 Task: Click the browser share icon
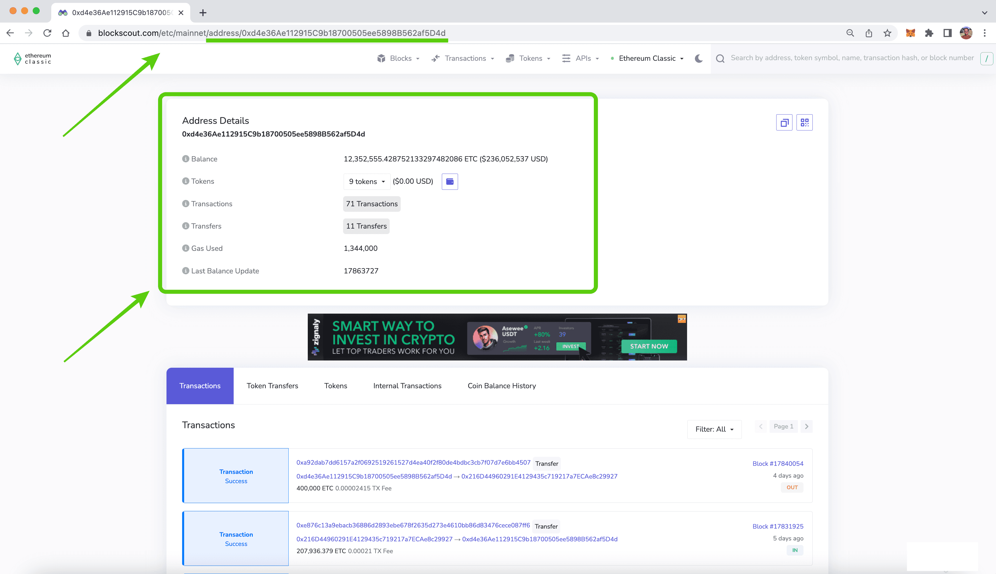click(x=869, y=33)
